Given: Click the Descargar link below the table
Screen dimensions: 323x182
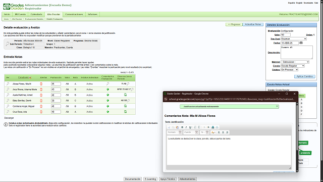Looking at the screenshot, I should (x=9, y=118).
